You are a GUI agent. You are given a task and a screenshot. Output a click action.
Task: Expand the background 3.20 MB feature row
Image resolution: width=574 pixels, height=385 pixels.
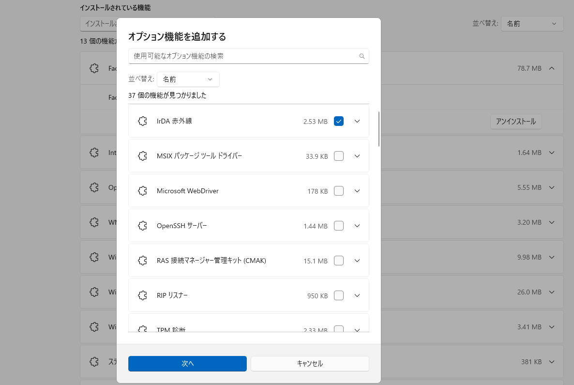coord(552,222)
